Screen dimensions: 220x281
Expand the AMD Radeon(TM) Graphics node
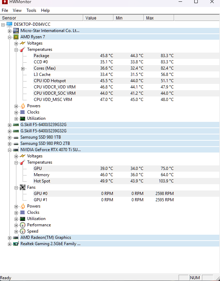[x=9, y=238]
